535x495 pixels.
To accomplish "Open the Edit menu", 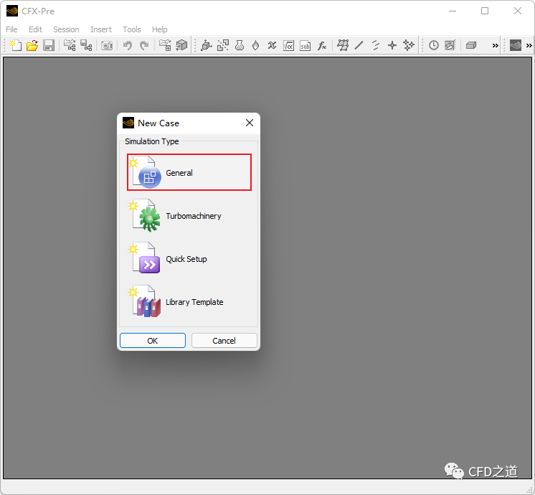I will tap(35, 29).
